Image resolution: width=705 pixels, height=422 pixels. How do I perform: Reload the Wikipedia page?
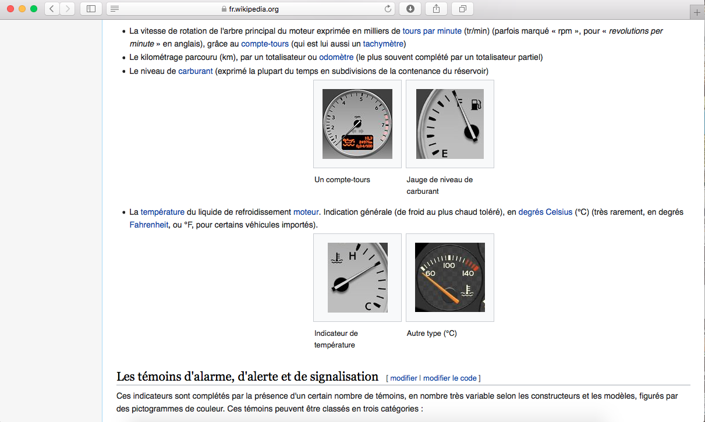click(388, 9)
